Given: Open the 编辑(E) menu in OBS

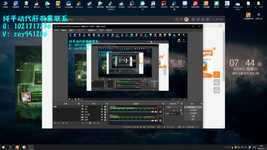Looking at the screenshot, I should click(x=64, y=30).
